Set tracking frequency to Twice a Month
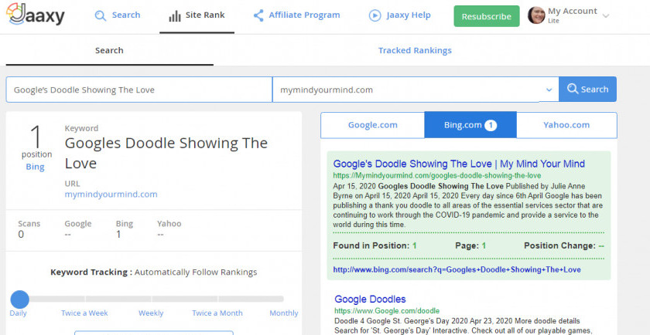The image size is (650, 335). tap(217, 313)
